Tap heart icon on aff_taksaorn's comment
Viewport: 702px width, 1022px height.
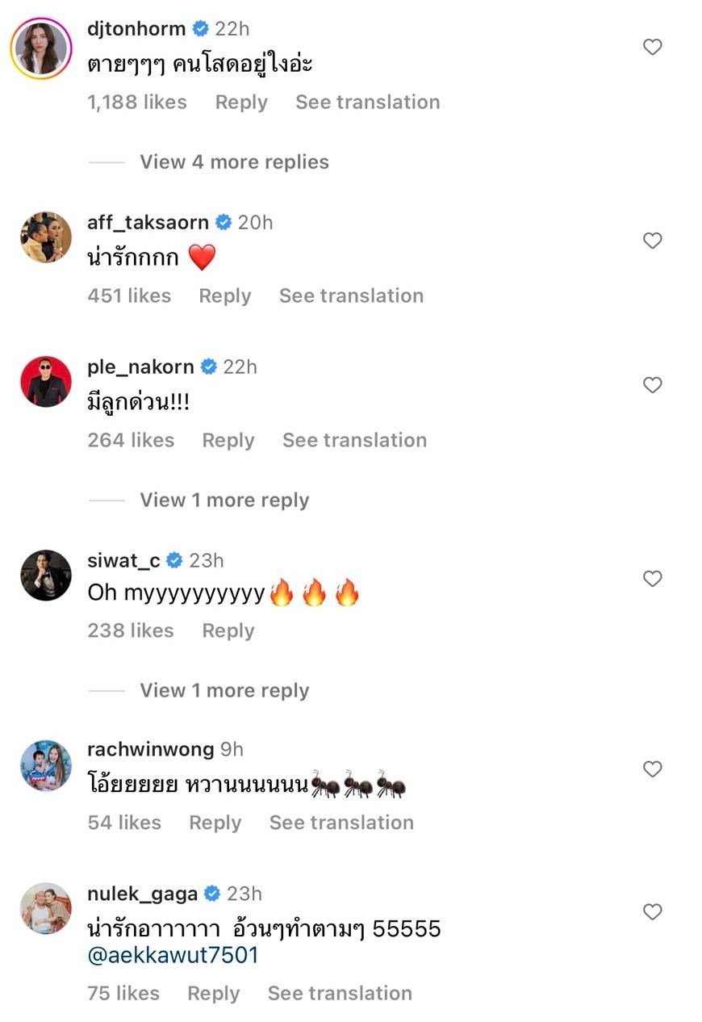click(x=652, y=241)
